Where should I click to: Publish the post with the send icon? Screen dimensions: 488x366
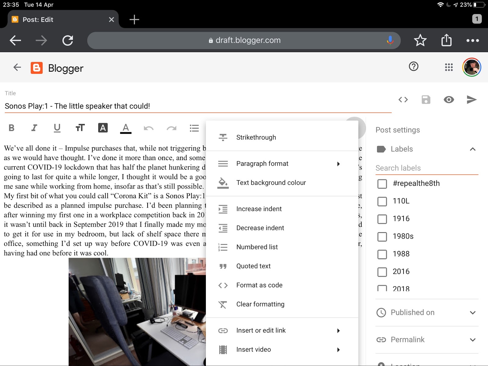point(472,100)
